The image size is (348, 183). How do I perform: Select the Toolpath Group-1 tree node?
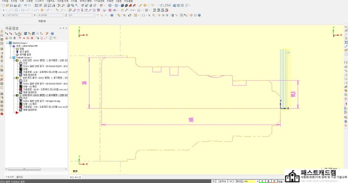[x=24, y=57]
